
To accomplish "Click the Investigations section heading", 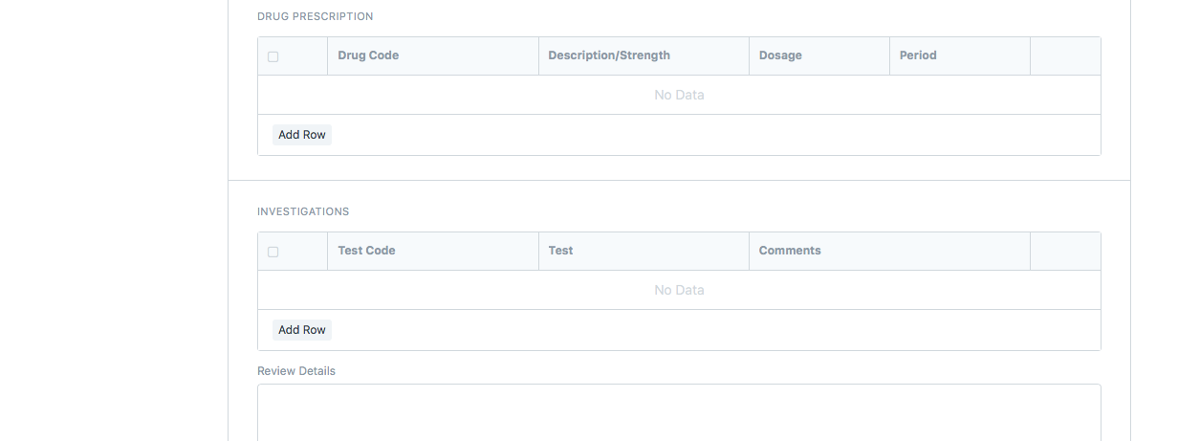I will pos(303,211).
